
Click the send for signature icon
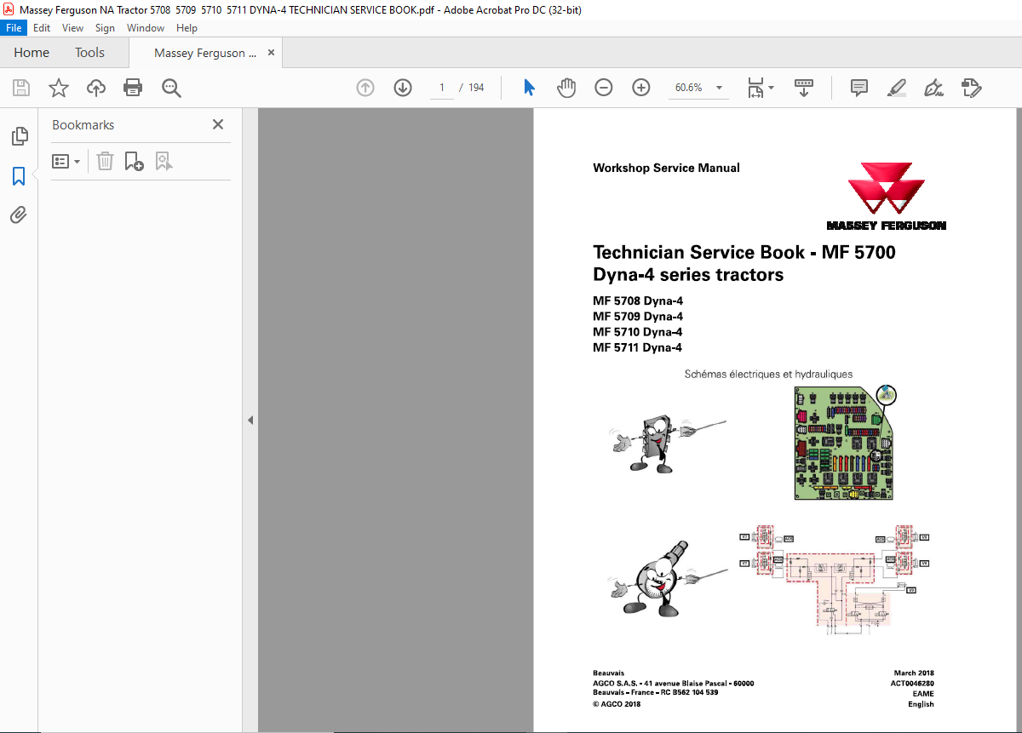(x=971, y=88)
